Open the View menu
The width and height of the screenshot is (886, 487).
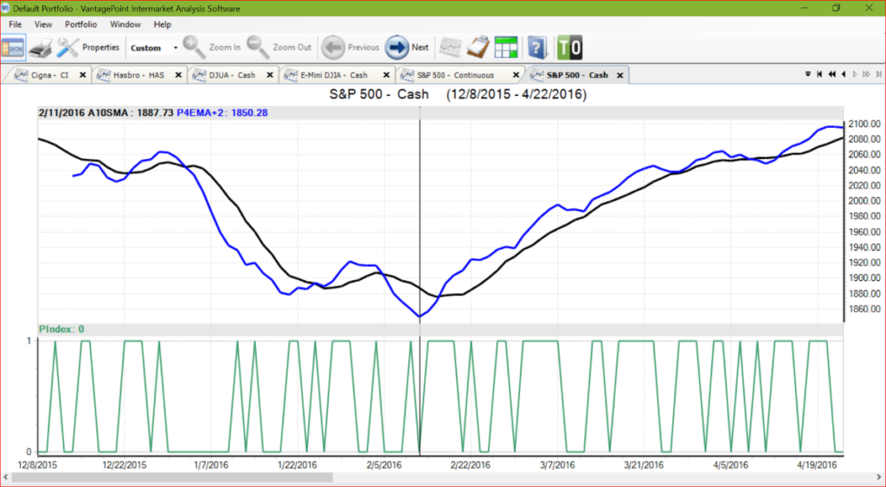click(43, 24)
